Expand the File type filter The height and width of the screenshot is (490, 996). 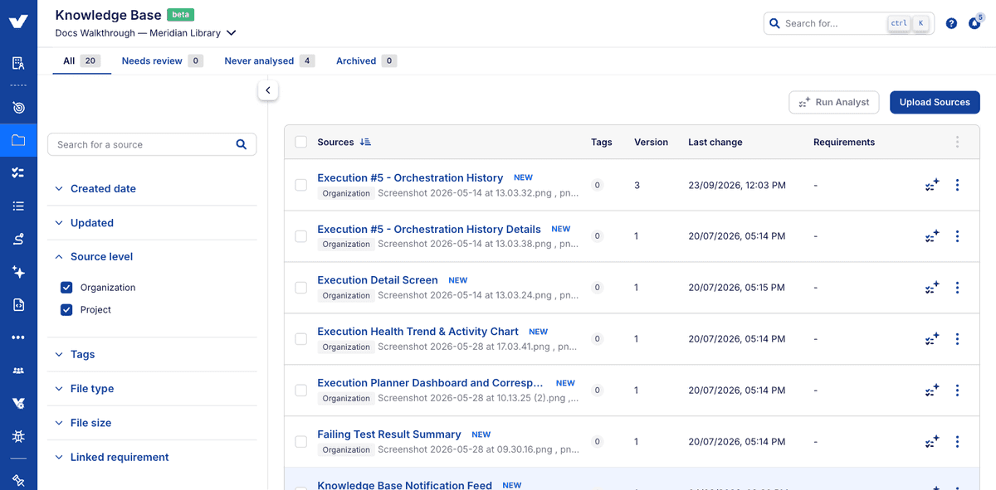click(152, 389)
